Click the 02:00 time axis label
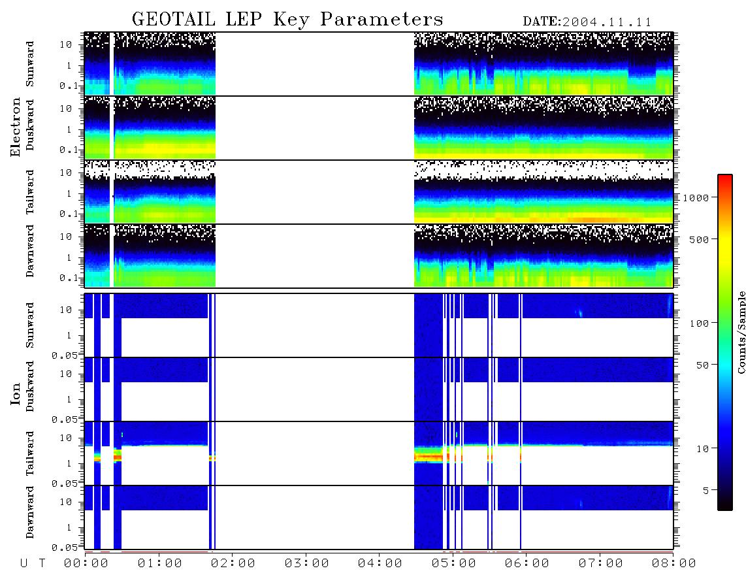The image size is (746, 575). [x=233, y=564]
